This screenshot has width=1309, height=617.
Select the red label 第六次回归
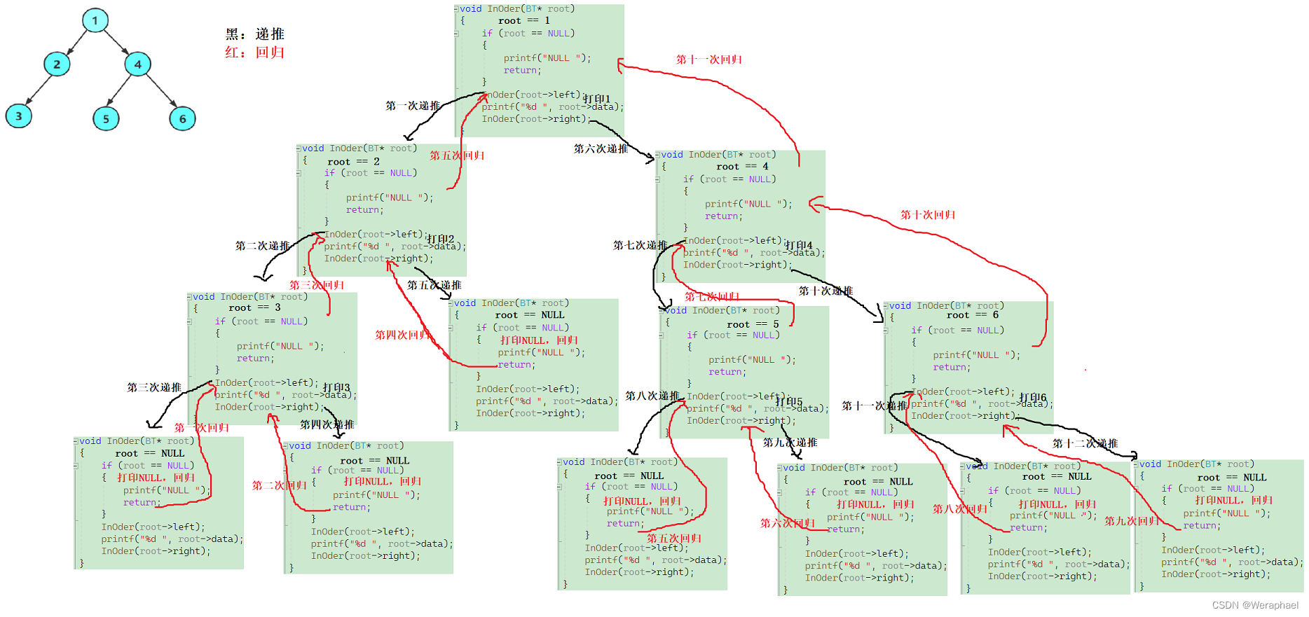(788, 523)
